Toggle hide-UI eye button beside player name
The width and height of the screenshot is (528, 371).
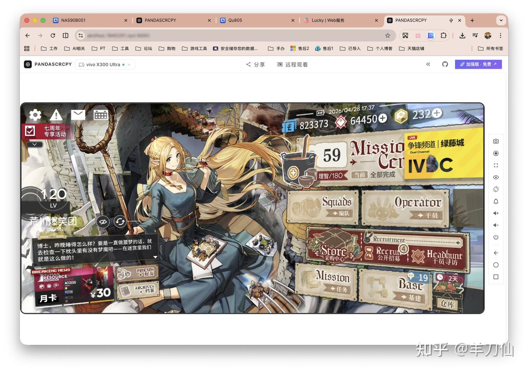(x=103, y=222)
